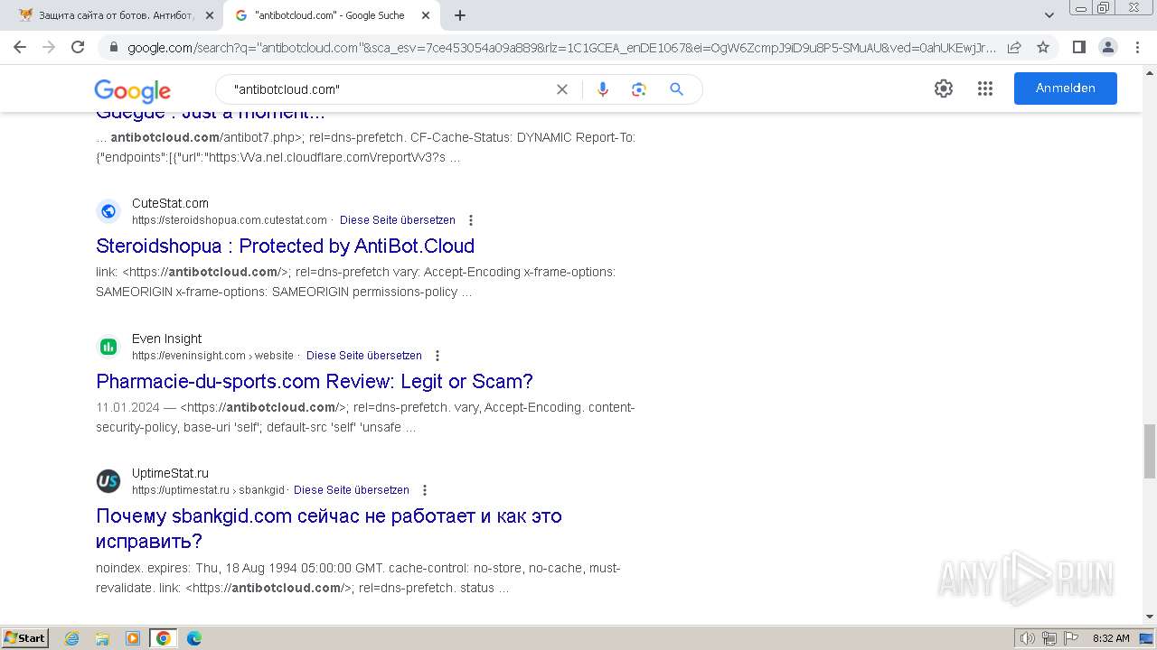Screen dimensions: 1157x650
Task: Translate the CuteStat page
Action: pyautogui.click(x=398, y=220)
